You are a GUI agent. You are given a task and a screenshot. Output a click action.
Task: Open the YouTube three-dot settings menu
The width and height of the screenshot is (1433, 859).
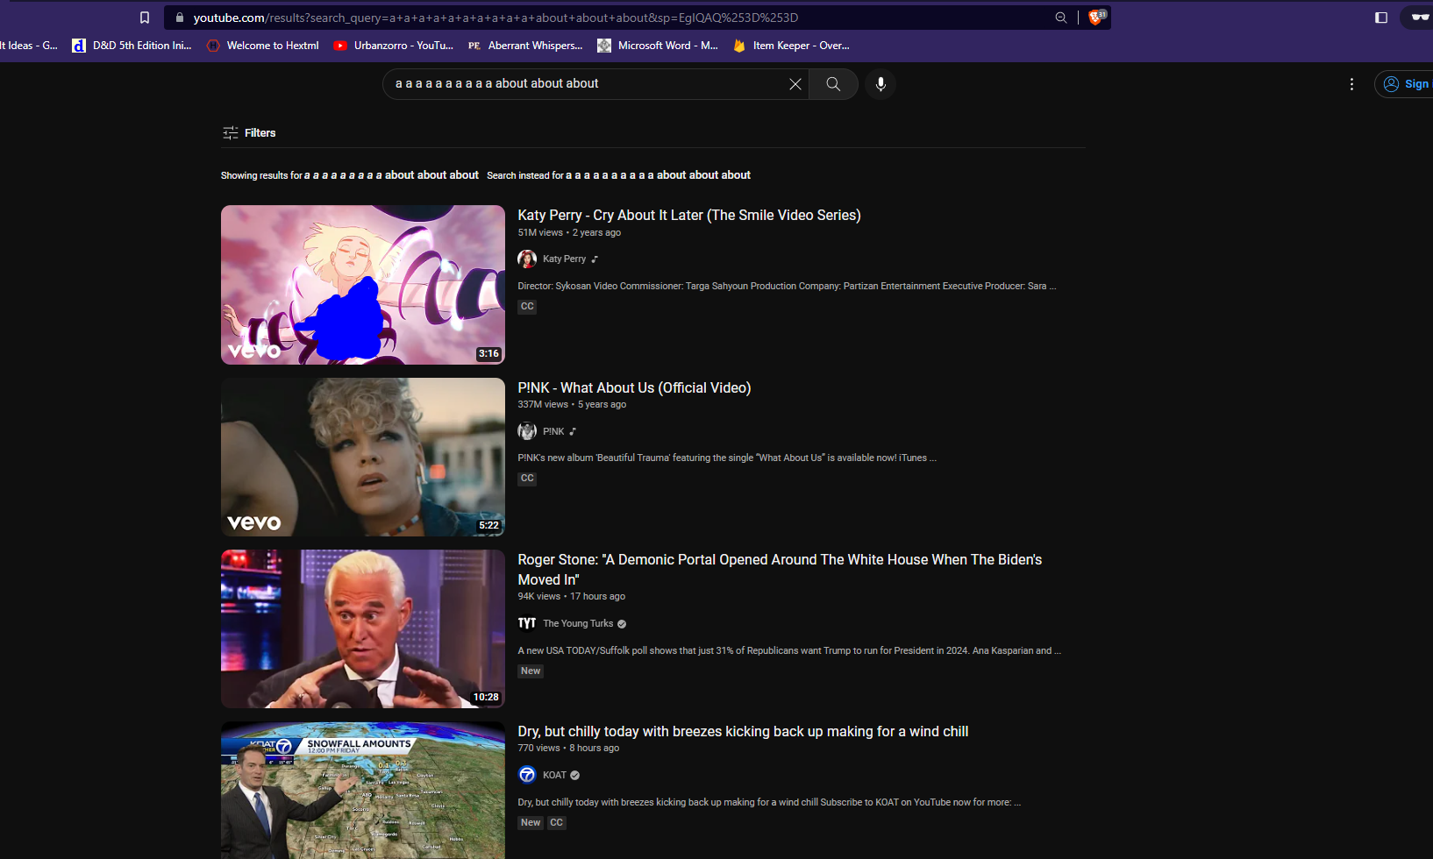pyautogui.click(x=1351, y=84)
